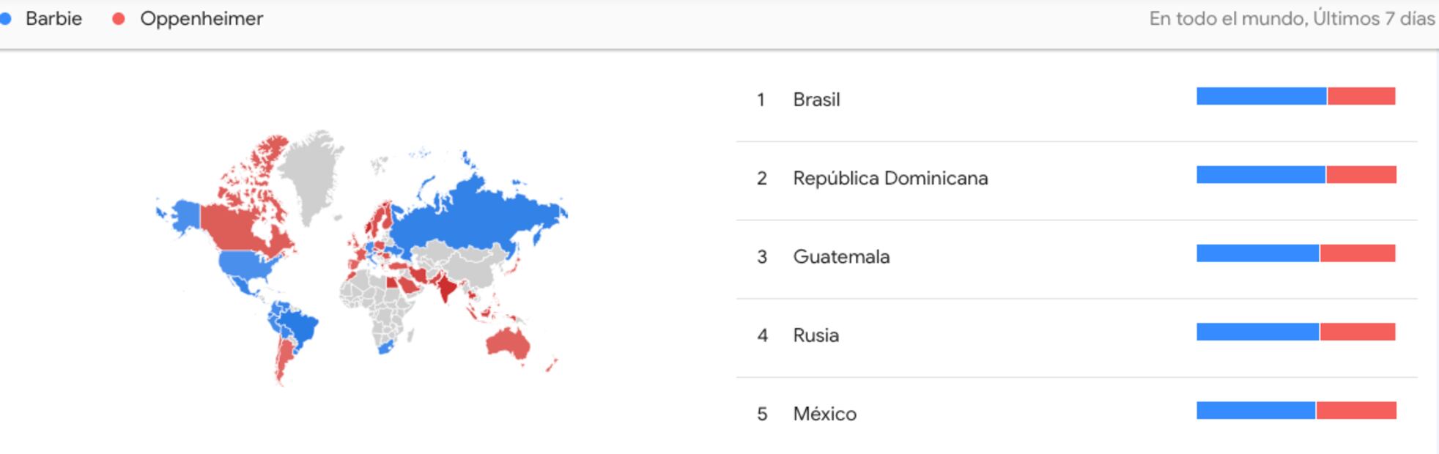
Task: Select Australia on the world map
Action: [507, 343]
